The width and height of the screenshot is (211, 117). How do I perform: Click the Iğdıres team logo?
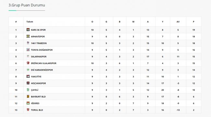pyautogui.click(x=28, y=103)
